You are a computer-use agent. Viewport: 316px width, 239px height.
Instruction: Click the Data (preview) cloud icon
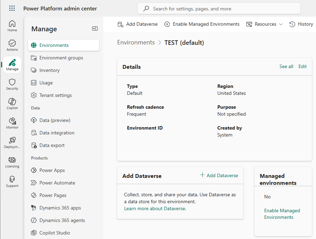34,120
